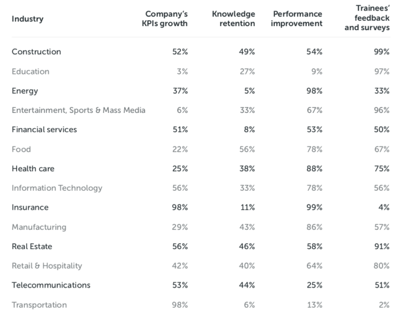Click Construction's 99% trainees' feedback cell
This screenshot has height=313, width=414.
[x=382, y=52]
